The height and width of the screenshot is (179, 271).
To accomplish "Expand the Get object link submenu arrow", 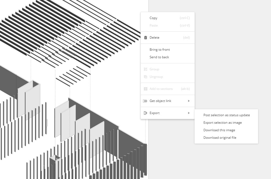I will coord(189,101).
